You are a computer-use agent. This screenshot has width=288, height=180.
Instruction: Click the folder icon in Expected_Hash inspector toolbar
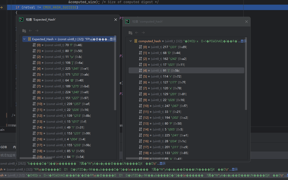24,31
